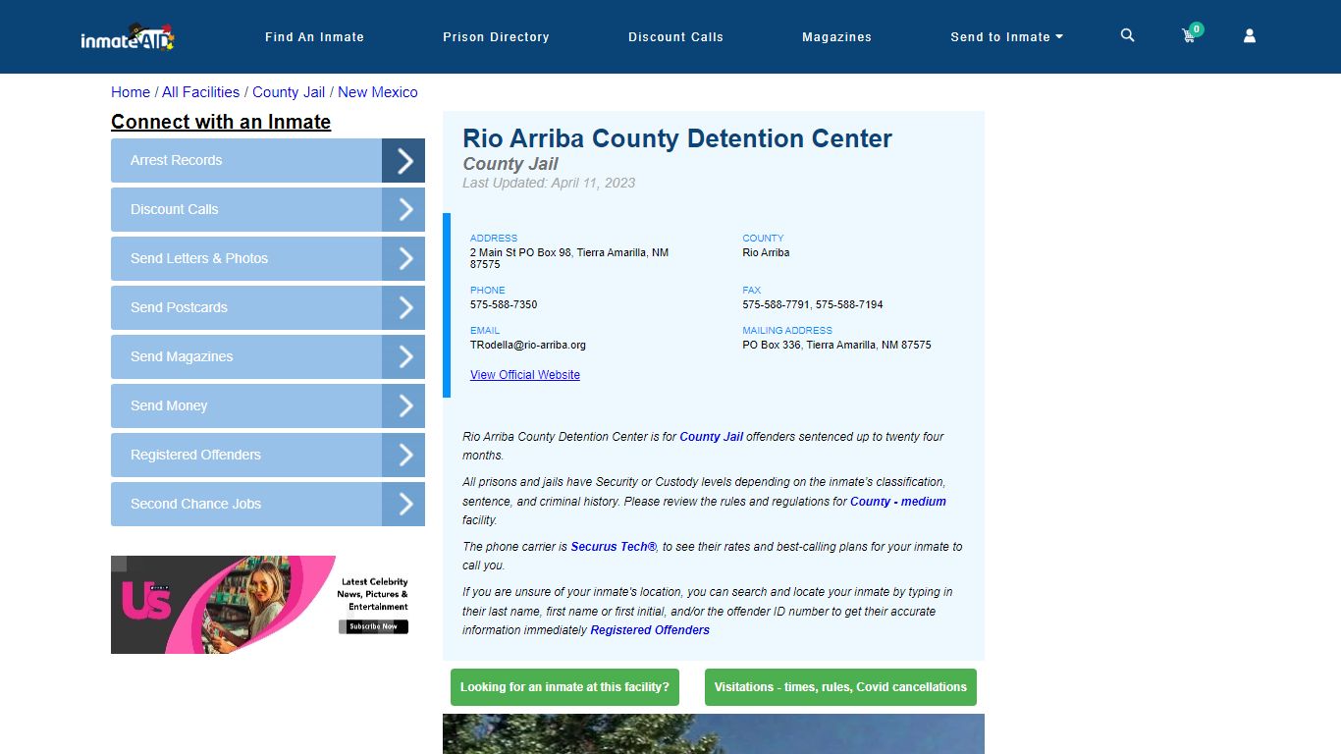Click the Connect with an Inmate heading

221,122
